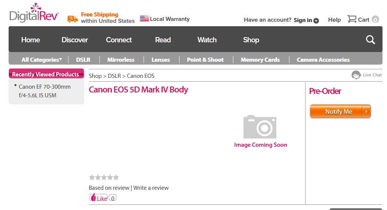Go to the Home menu

[x=31, y=40]
